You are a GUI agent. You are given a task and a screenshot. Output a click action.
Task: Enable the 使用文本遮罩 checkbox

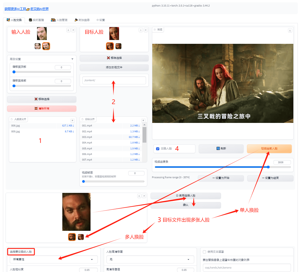tap(205, 252)
